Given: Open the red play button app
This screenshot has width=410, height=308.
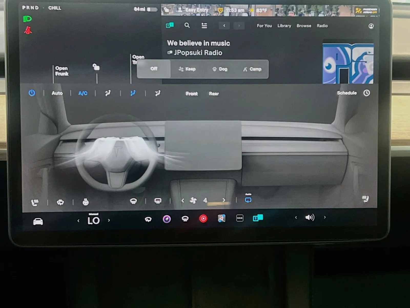Looking at the screenshot, I should point(203,219).
